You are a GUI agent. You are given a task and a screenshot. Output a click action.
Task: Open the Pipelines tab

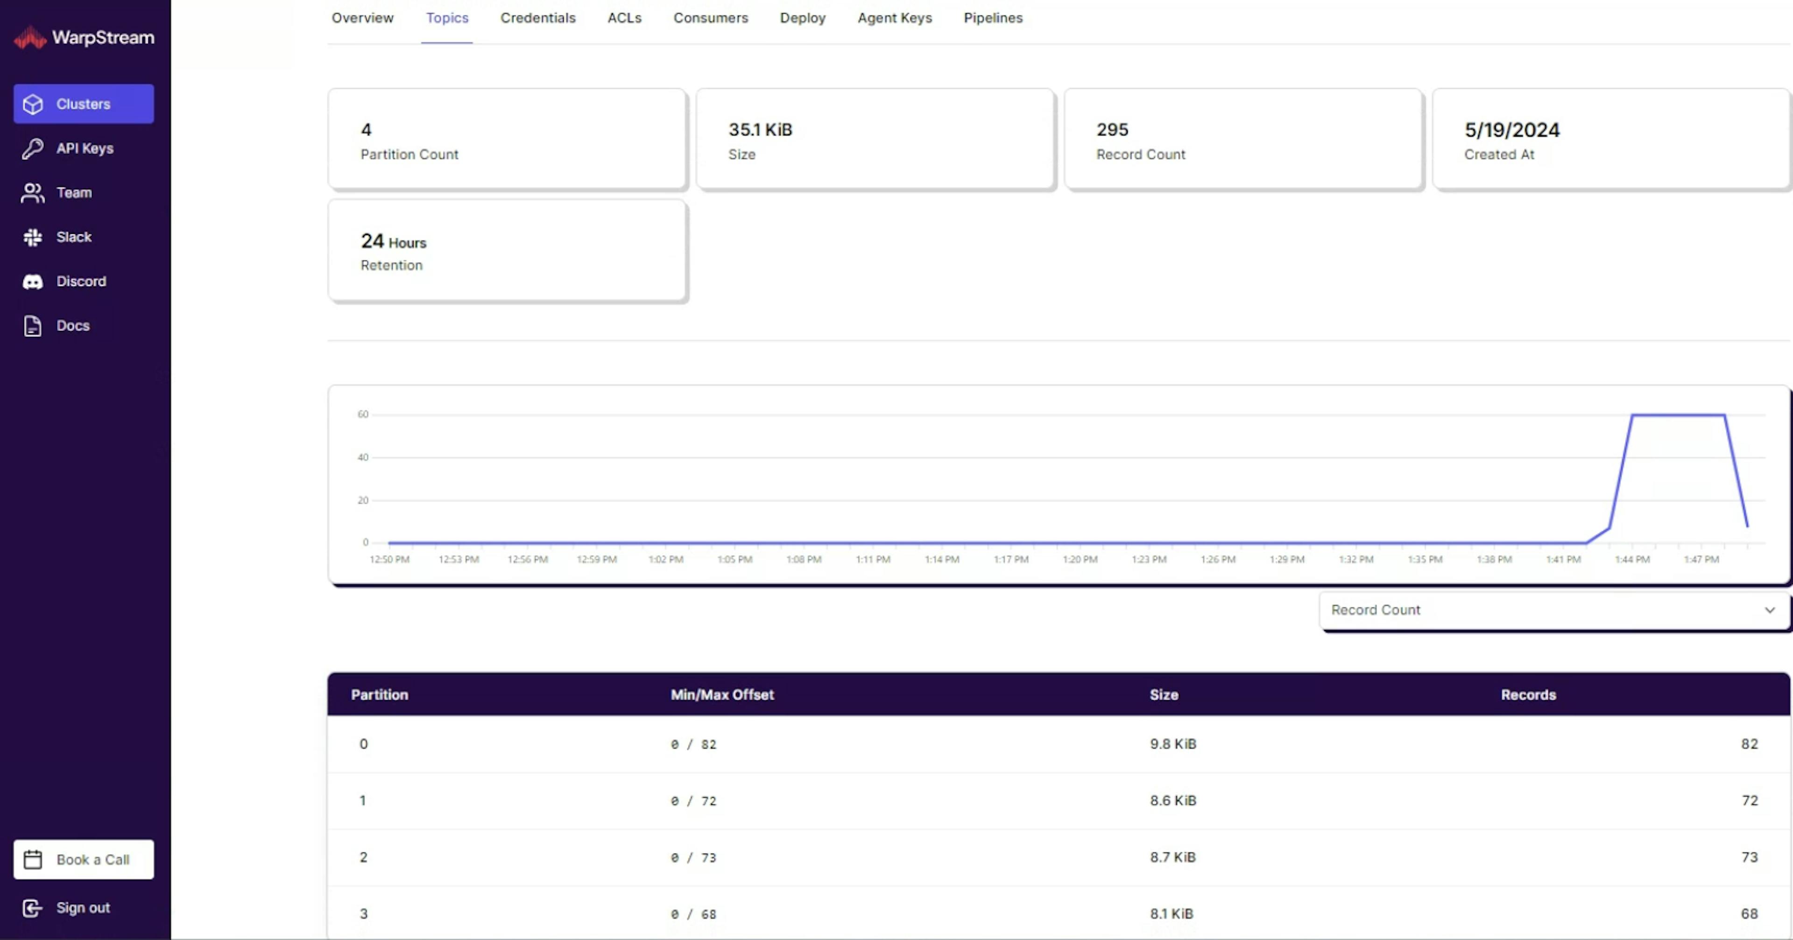point(993,18)
